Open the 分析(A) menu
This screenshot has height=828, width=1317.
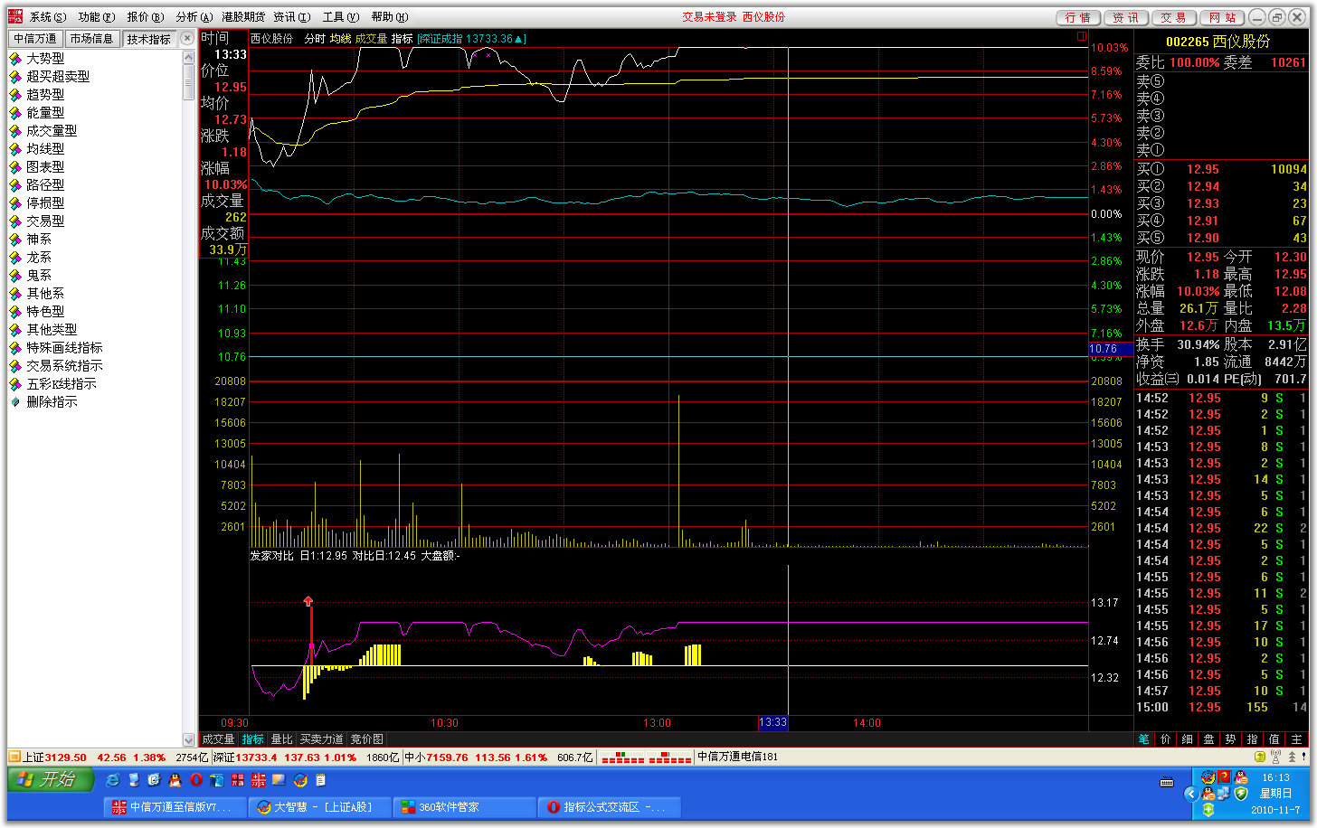194,17
